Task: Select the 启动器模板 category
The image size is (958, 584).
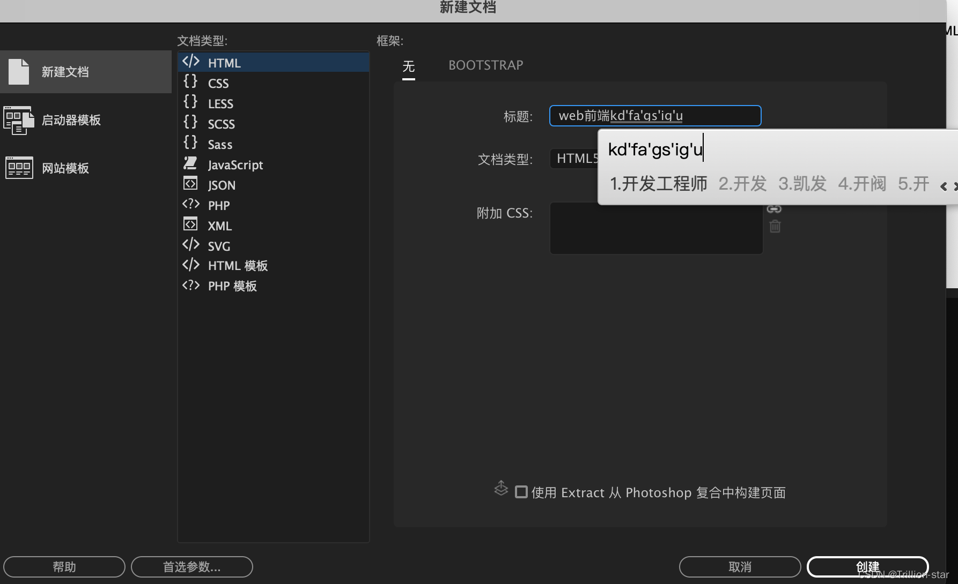Action: click(86, 120)
